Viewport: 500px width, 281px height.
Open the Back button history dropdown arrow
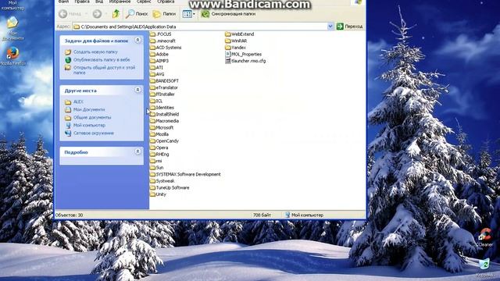86,14
